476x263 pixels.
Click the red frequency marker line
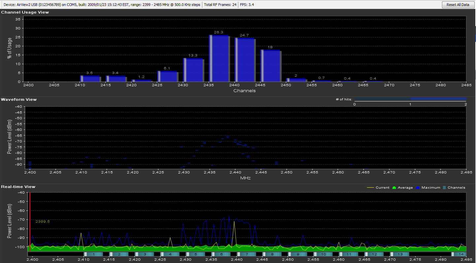pos(30,222)
